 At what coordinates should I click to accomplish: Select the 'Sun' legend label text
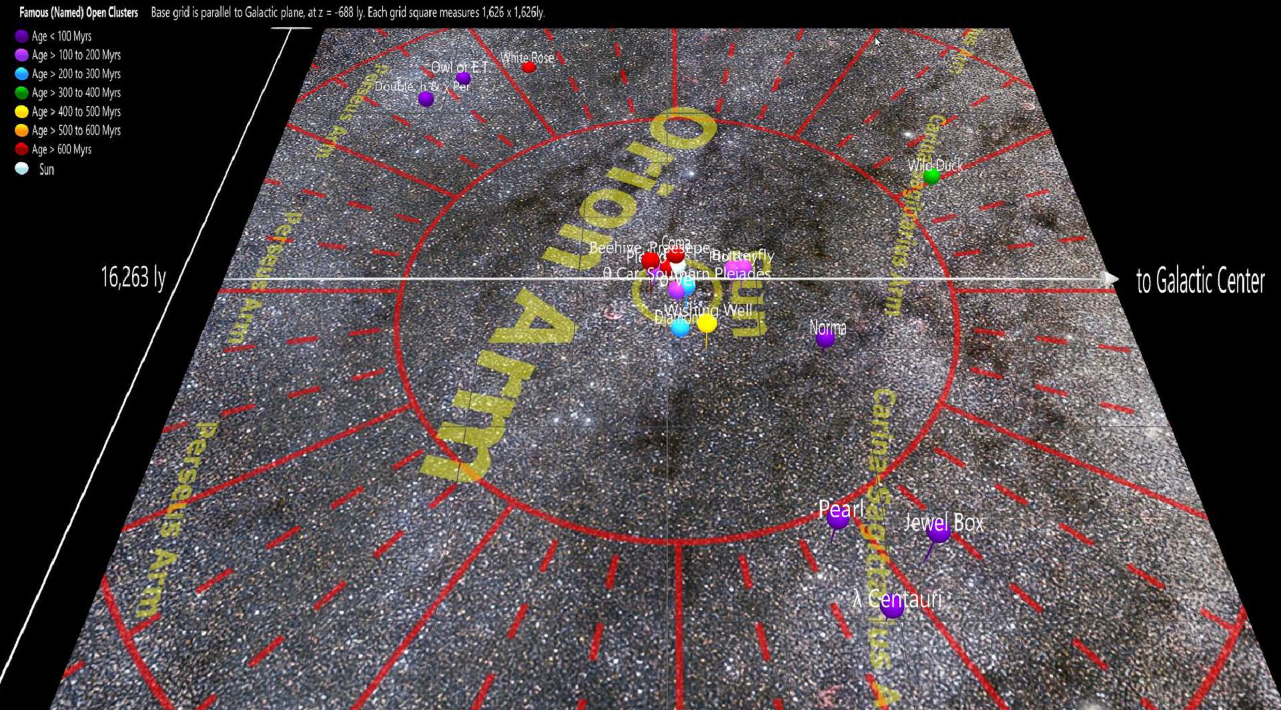[x=47, y=169]
